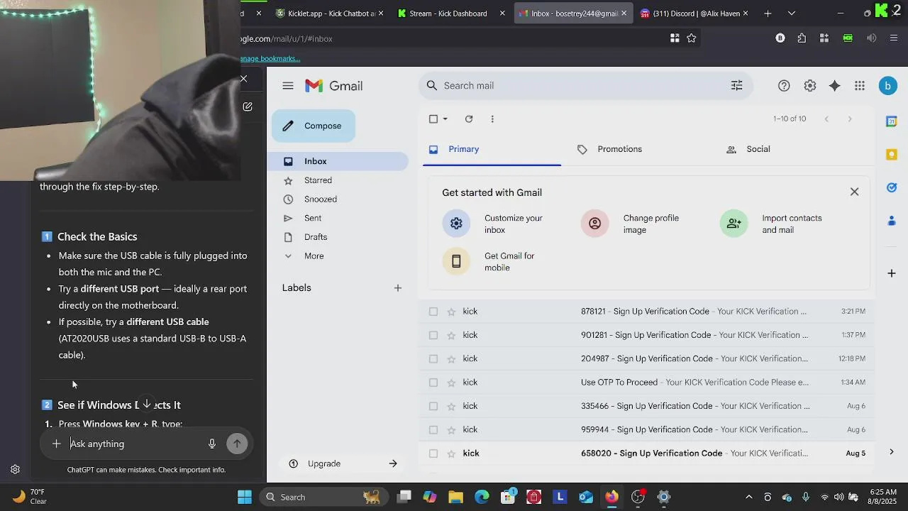Open Gmail main menu hamburger icon
The height and width of the screenshot is (511, 908).
pyautogui.click(x=287, y=86)
